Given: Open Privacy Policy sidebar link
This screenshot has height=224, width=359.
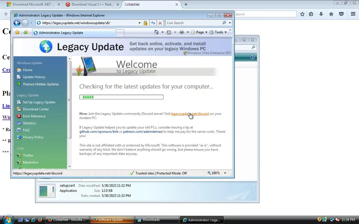Looking at the screenshot, I should point(33,137).
